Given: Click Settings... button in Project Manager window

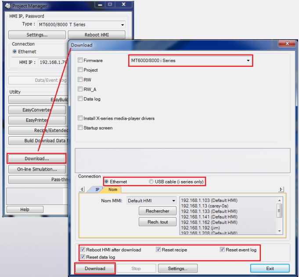Looking at the screenshot, I should click(37, 35).
